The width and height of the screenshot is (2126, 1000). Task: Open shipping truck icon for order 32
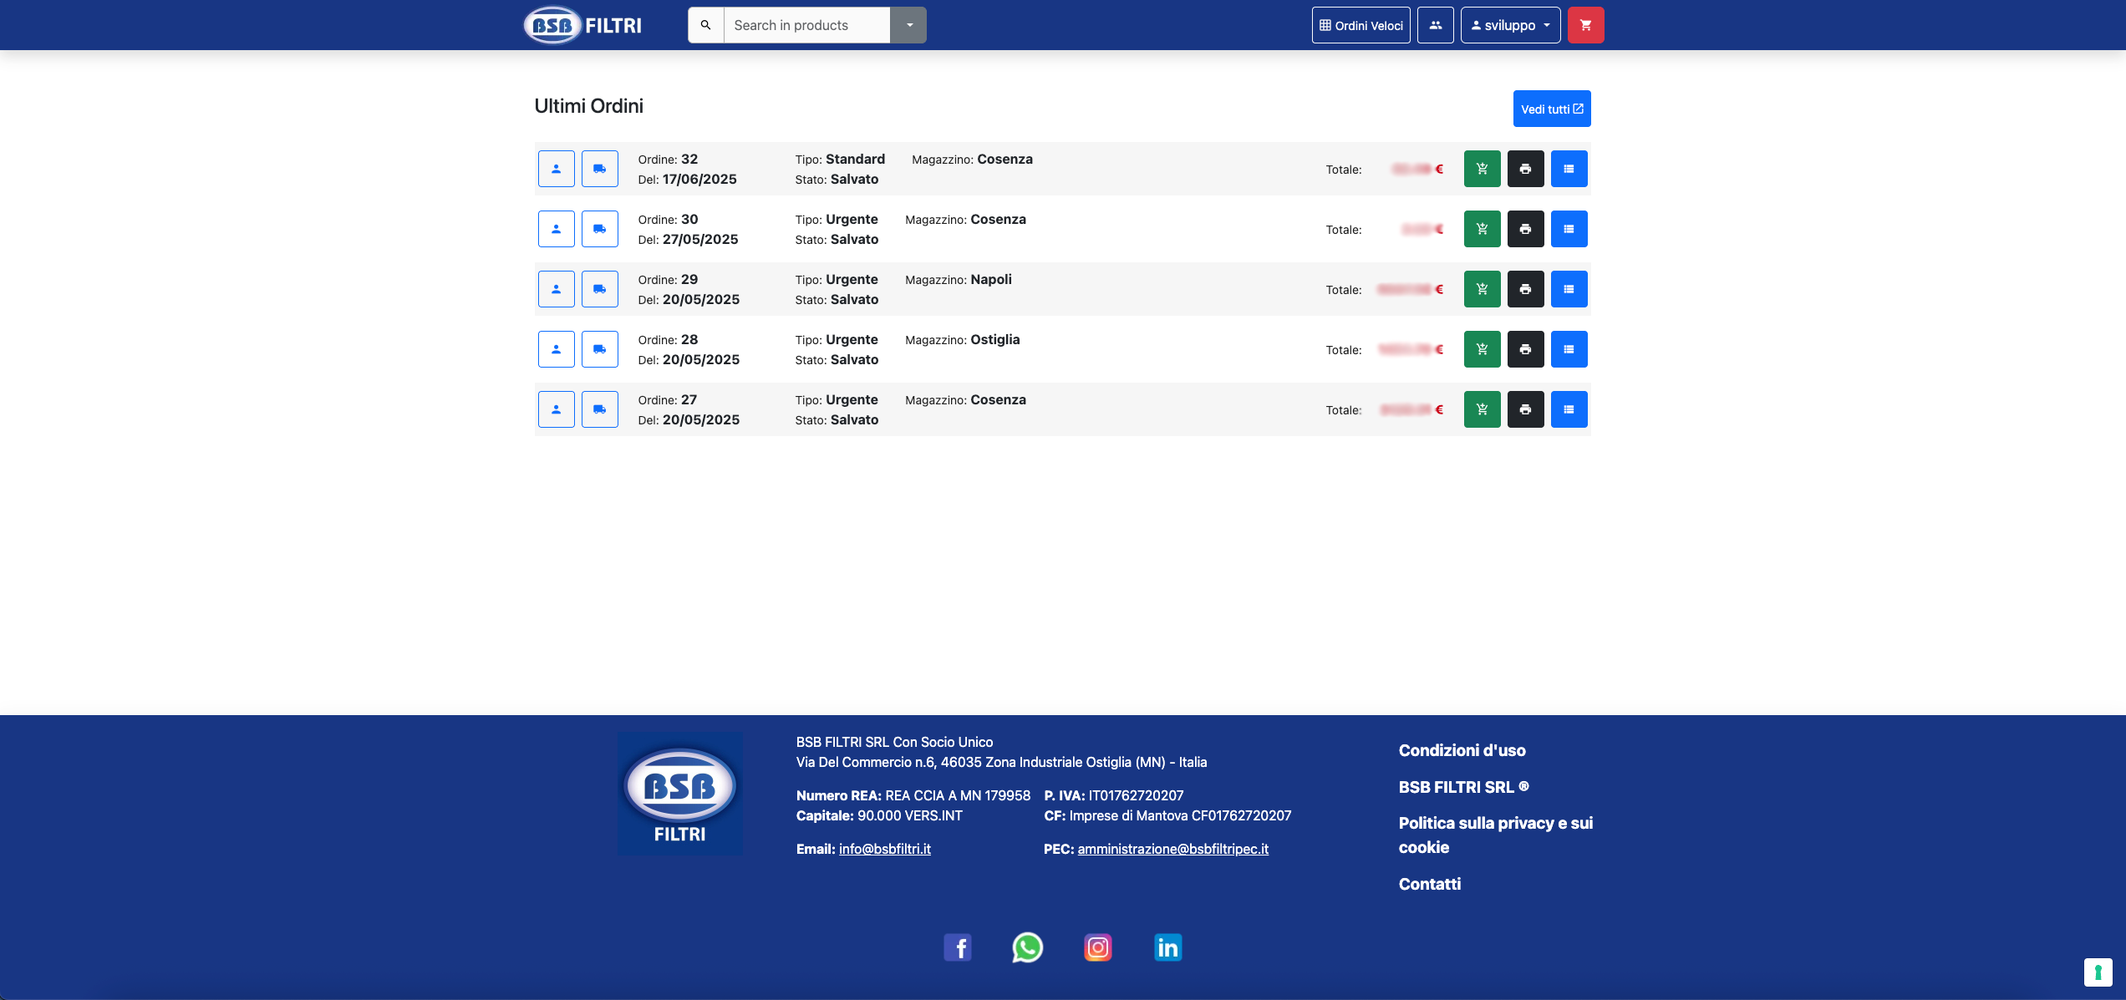(599, 169)
